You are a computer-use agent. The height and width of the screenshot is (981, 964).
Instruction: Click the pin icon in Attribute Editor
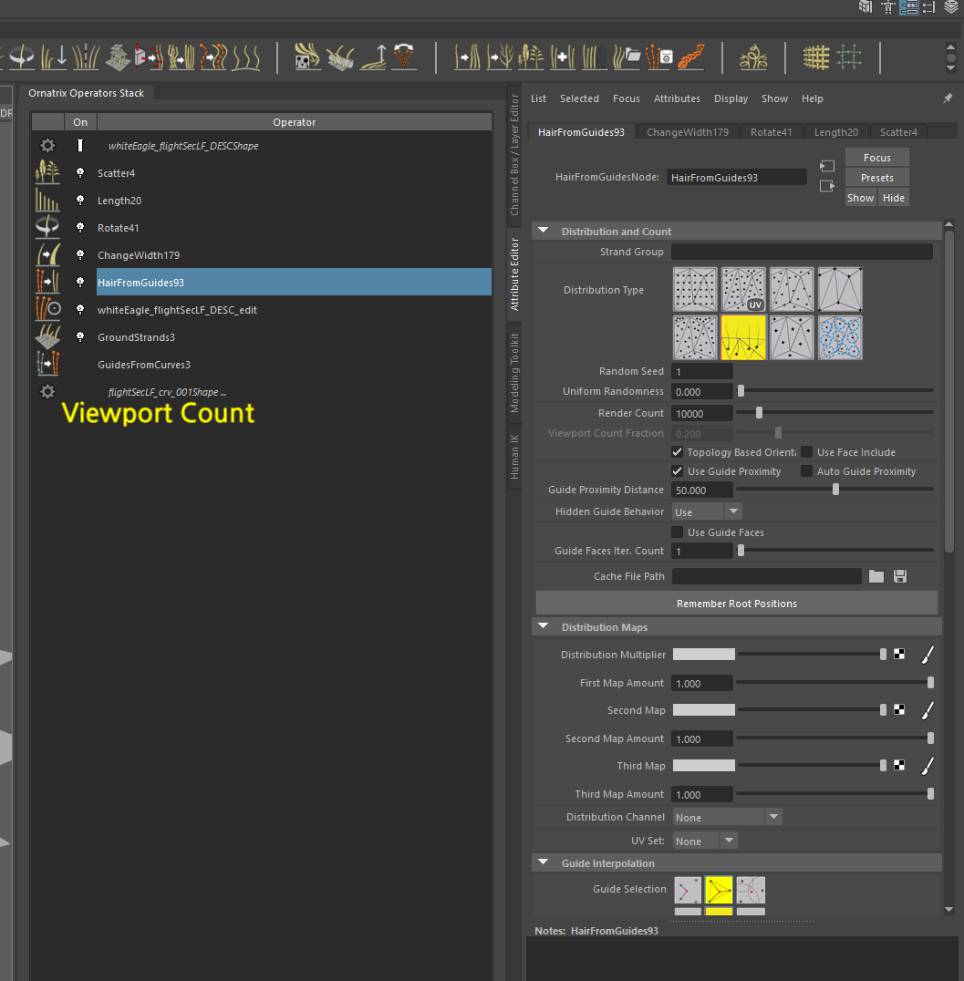(947, 98)
